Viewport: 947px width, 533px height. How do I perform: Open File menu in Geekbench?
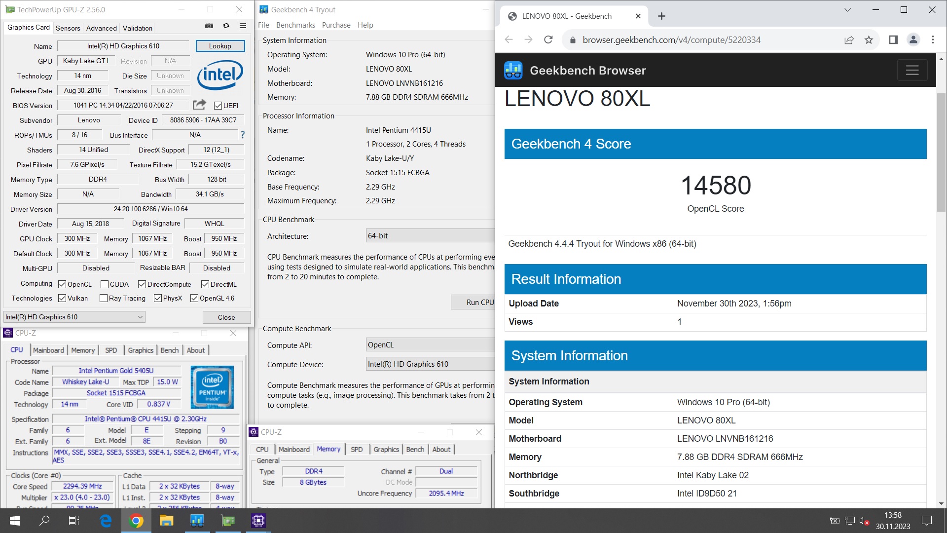click(x=263, y=25)
